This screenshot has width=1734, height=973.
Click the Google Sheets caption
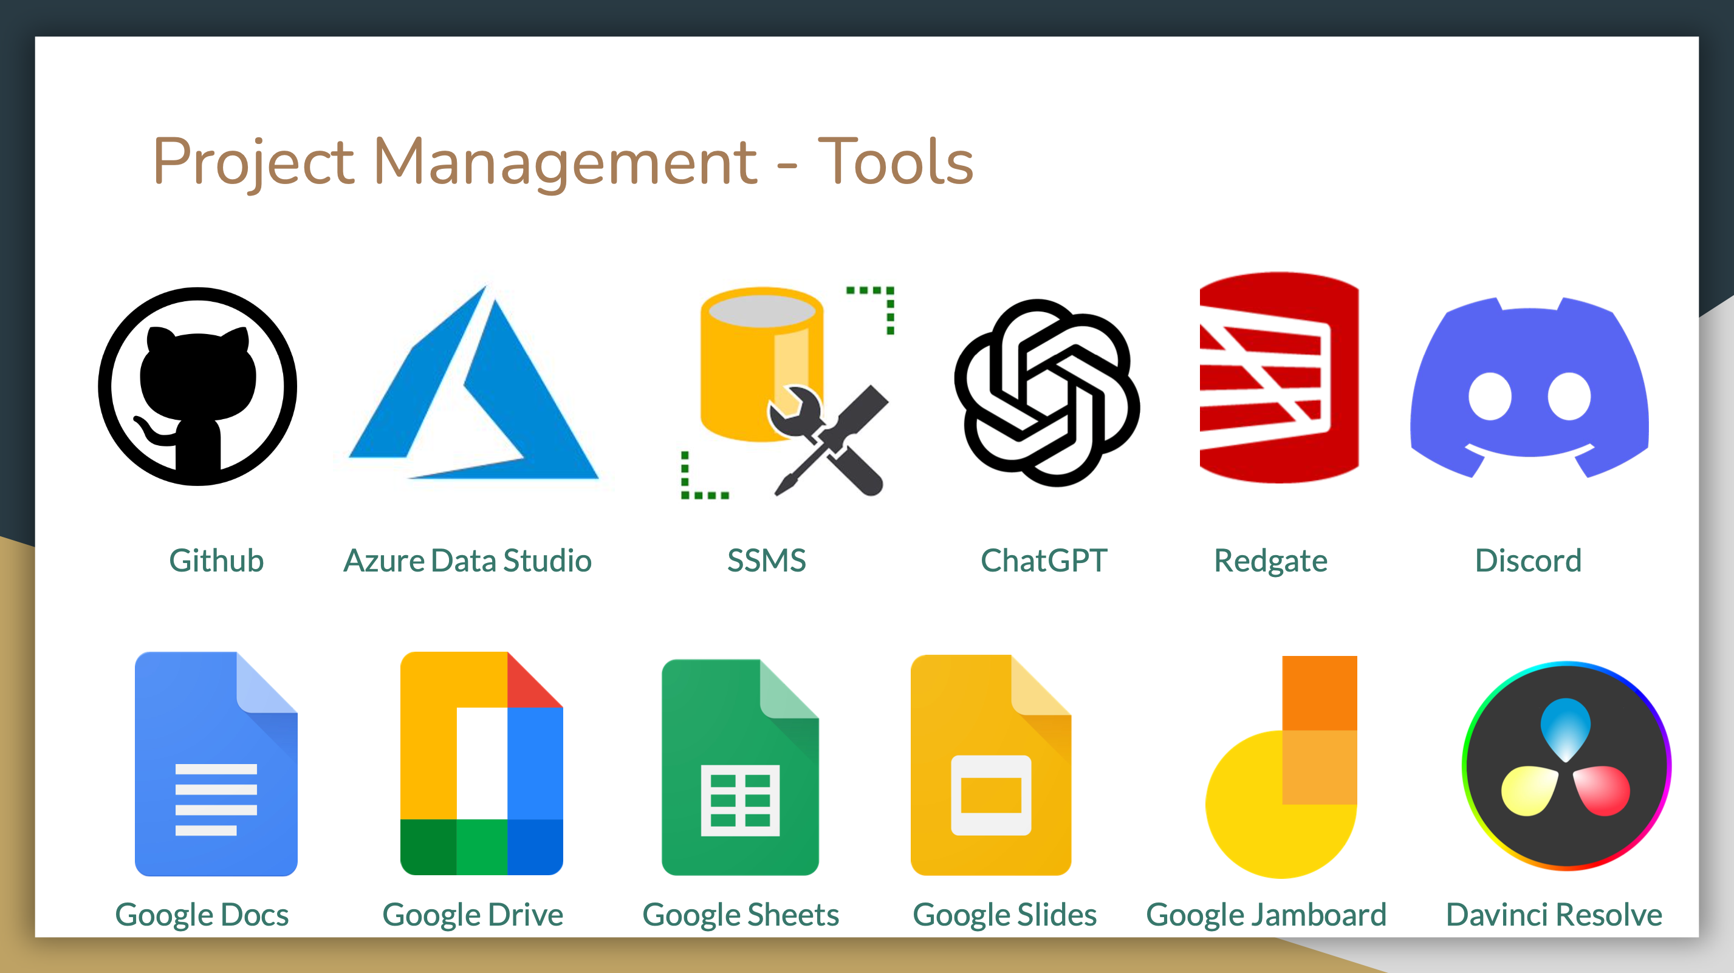click(741, 915)
